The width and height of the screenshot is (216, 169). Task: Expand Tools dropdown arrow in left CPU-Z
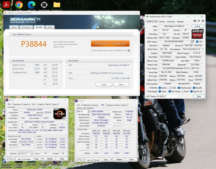(x=42, y=159)
